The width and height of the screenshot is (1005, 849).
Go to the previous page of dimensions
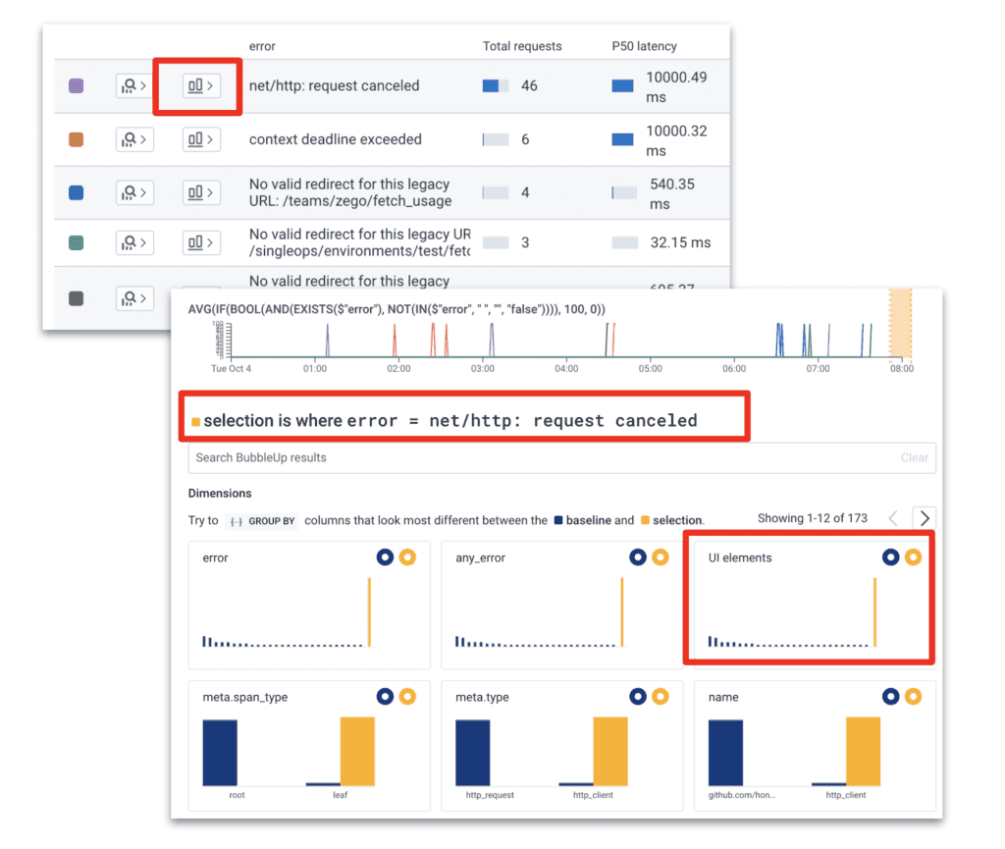point(893,518)
